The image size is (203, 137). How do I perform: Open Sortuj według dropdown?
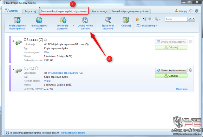(147, 26)
